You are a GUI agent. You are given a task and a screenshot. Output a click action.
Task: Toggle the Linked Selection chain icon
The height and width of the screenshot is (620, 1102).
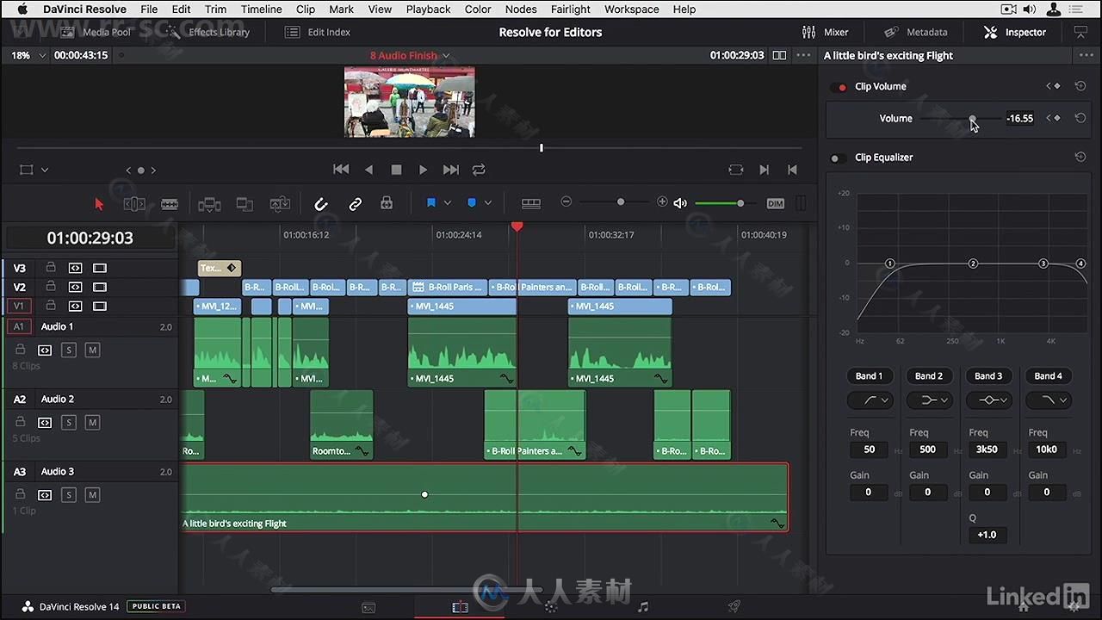(x=355, y=204)
